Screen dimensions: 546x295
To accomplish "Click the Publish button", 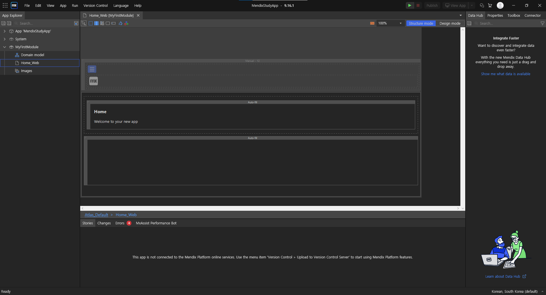I will (432, 5).
